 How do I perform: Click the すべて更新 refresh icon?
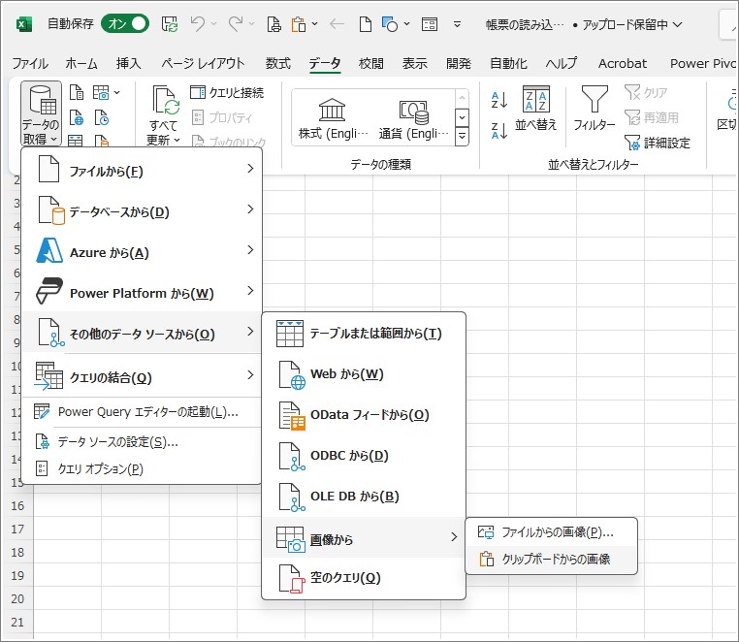(164, 101)
